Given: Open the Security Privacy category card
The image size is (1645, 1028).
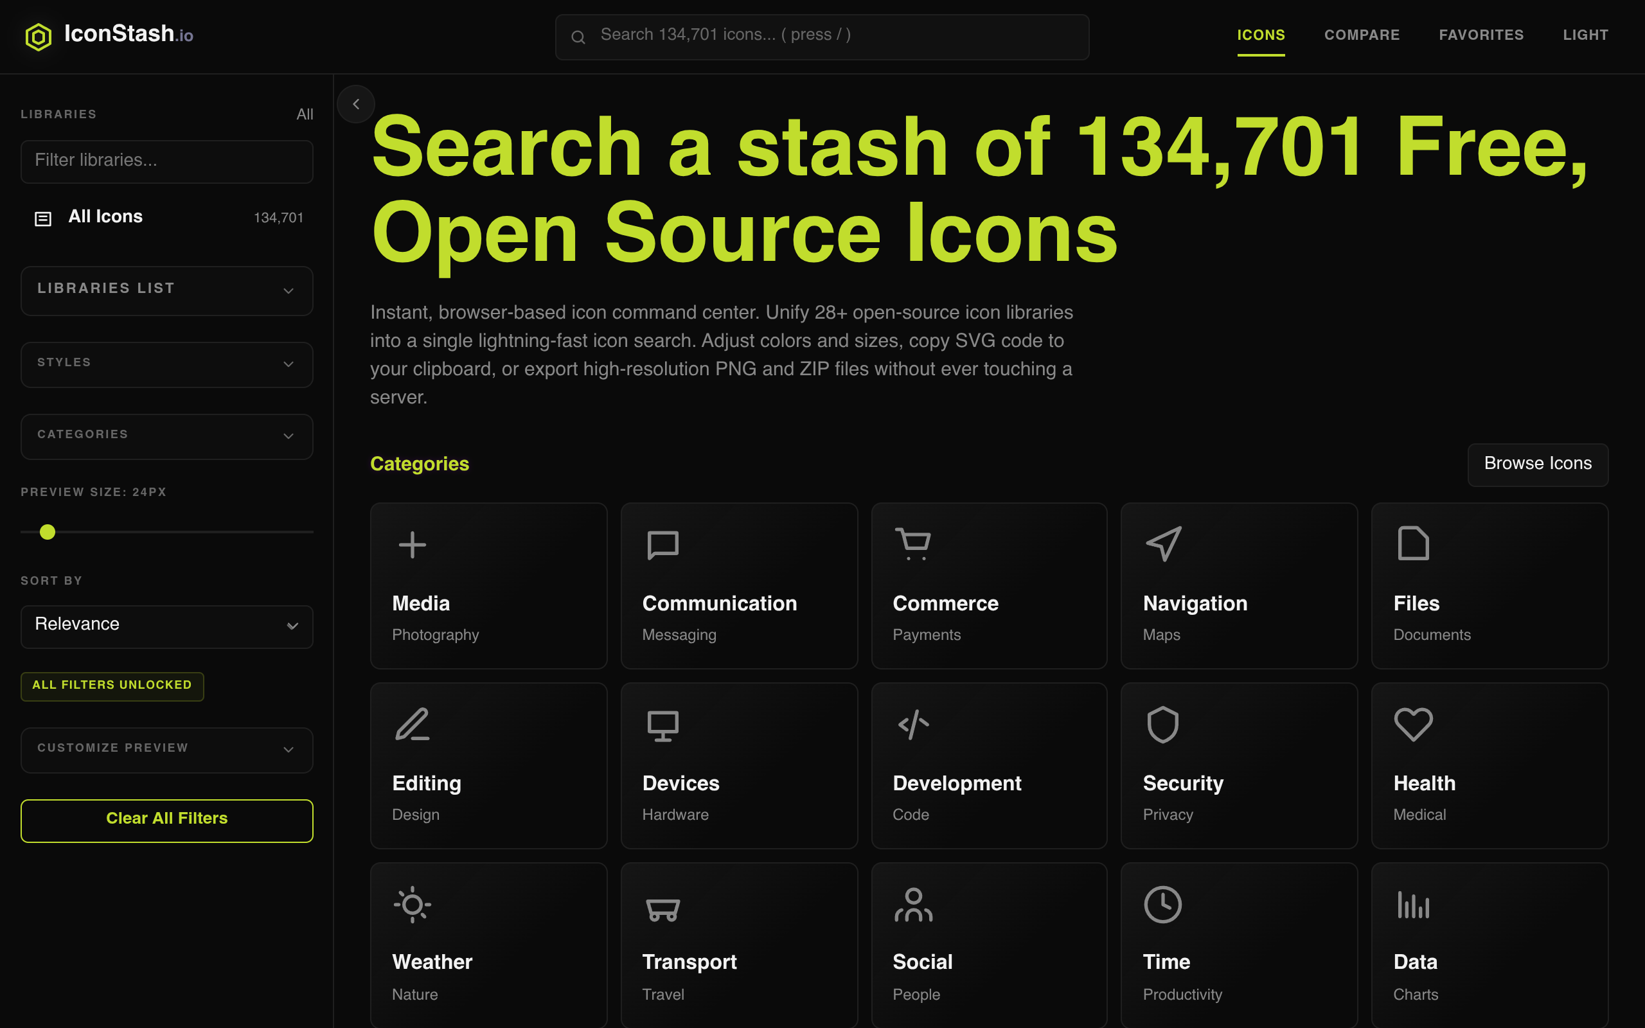Looking at the screenshot, I should (x=1239, y=766).
